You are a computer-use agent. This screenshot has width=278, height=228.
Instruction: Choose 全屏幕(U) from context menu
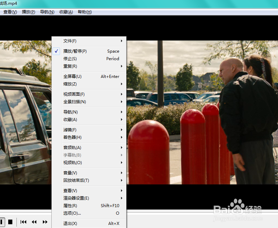(x=89, y=77)
